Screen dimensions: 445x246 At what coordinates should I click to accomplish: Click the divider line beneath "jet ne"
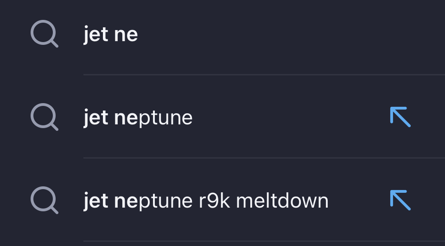point(264,74)
